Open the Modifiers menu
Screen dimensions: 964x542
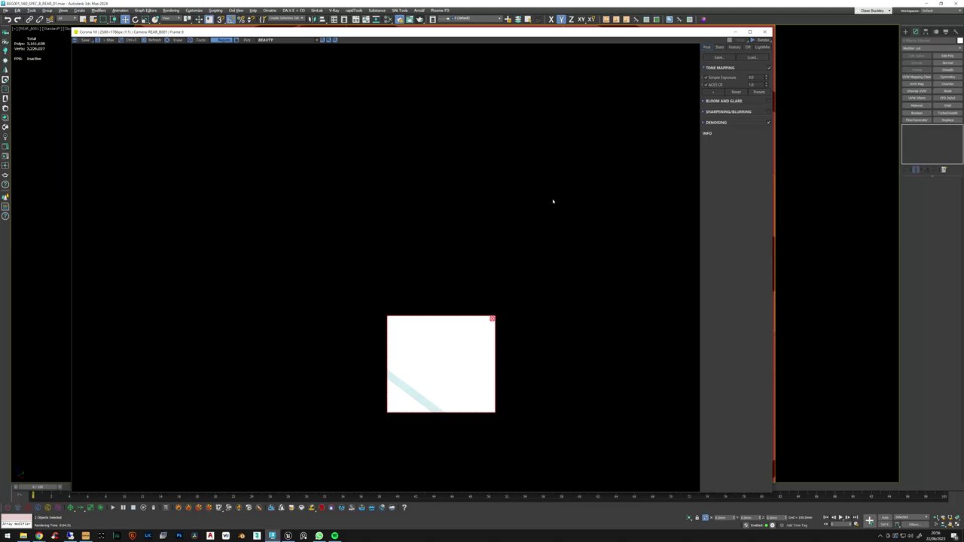click(x=99, y=11)
